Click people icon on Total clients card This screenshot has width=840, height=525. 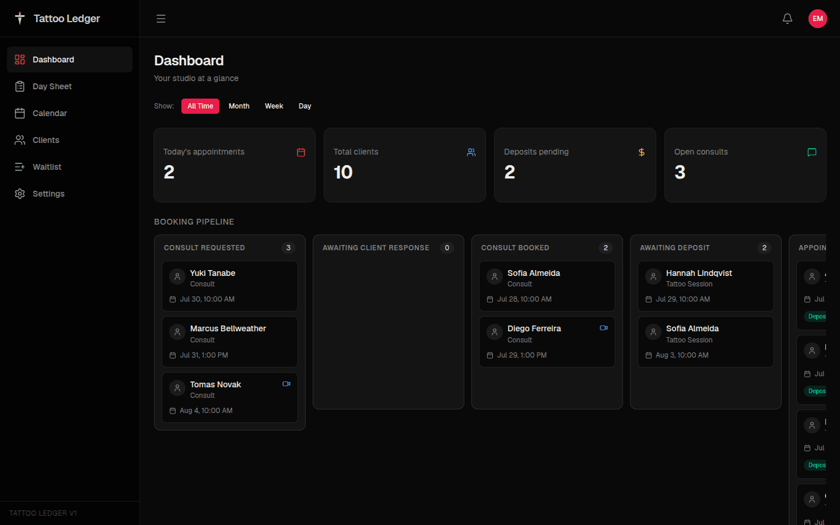[471, 152]
